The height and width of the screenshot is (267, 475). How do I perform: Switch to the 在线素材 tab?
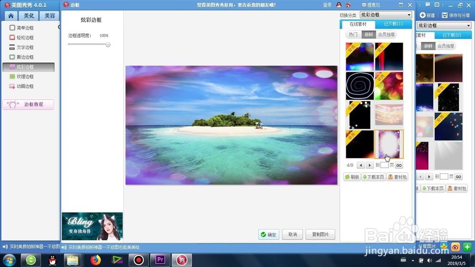[358, 24]
